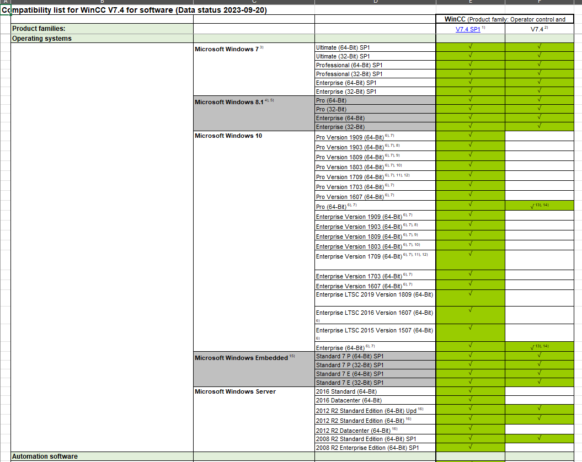Screen dimensions: 582x462
Task: Select the Windows 8.1 'Enterprise (32-Bit)' cell
Action: (x=375, y=127)
